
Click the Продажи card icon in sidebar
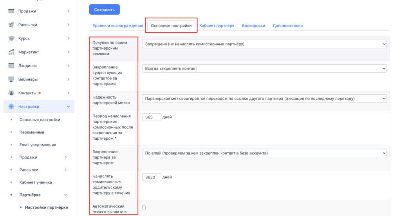coord(11,11)
